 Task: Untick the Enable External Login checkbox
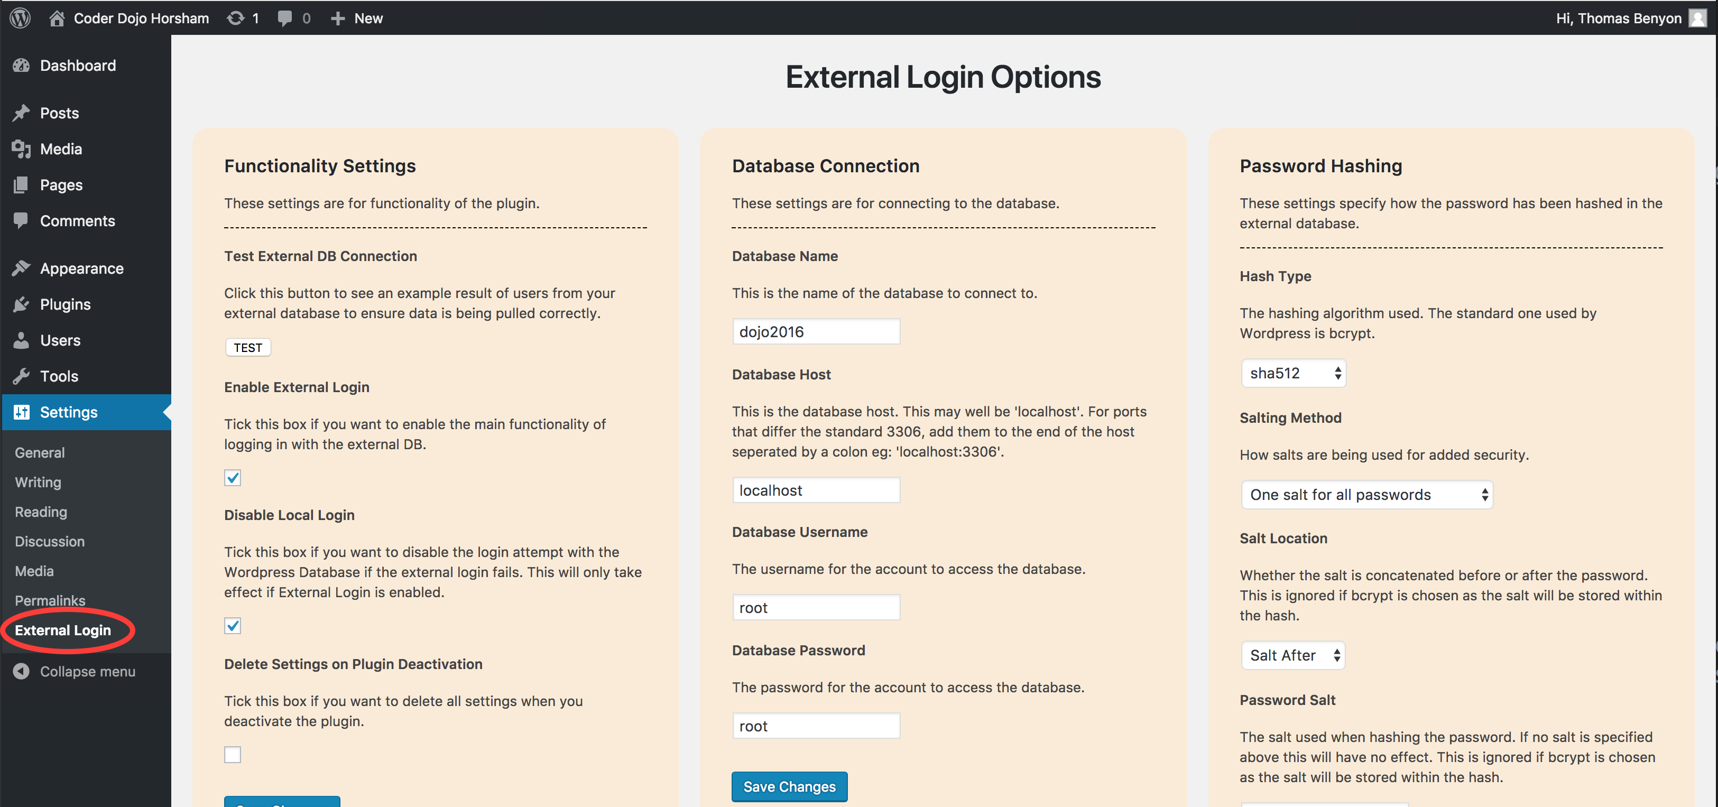tap(232, 478)
